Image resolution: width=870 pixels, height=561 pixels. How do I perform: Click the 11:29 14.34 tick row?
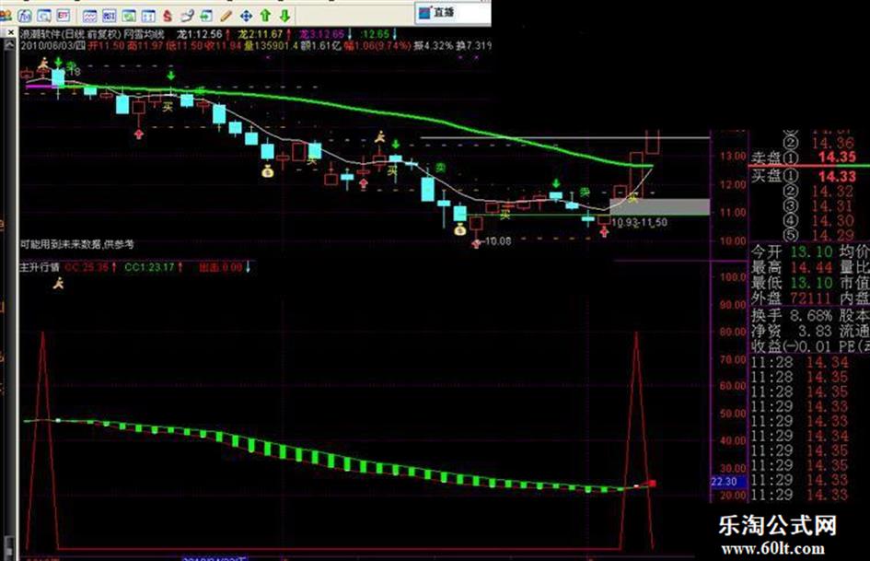point(799,436)
